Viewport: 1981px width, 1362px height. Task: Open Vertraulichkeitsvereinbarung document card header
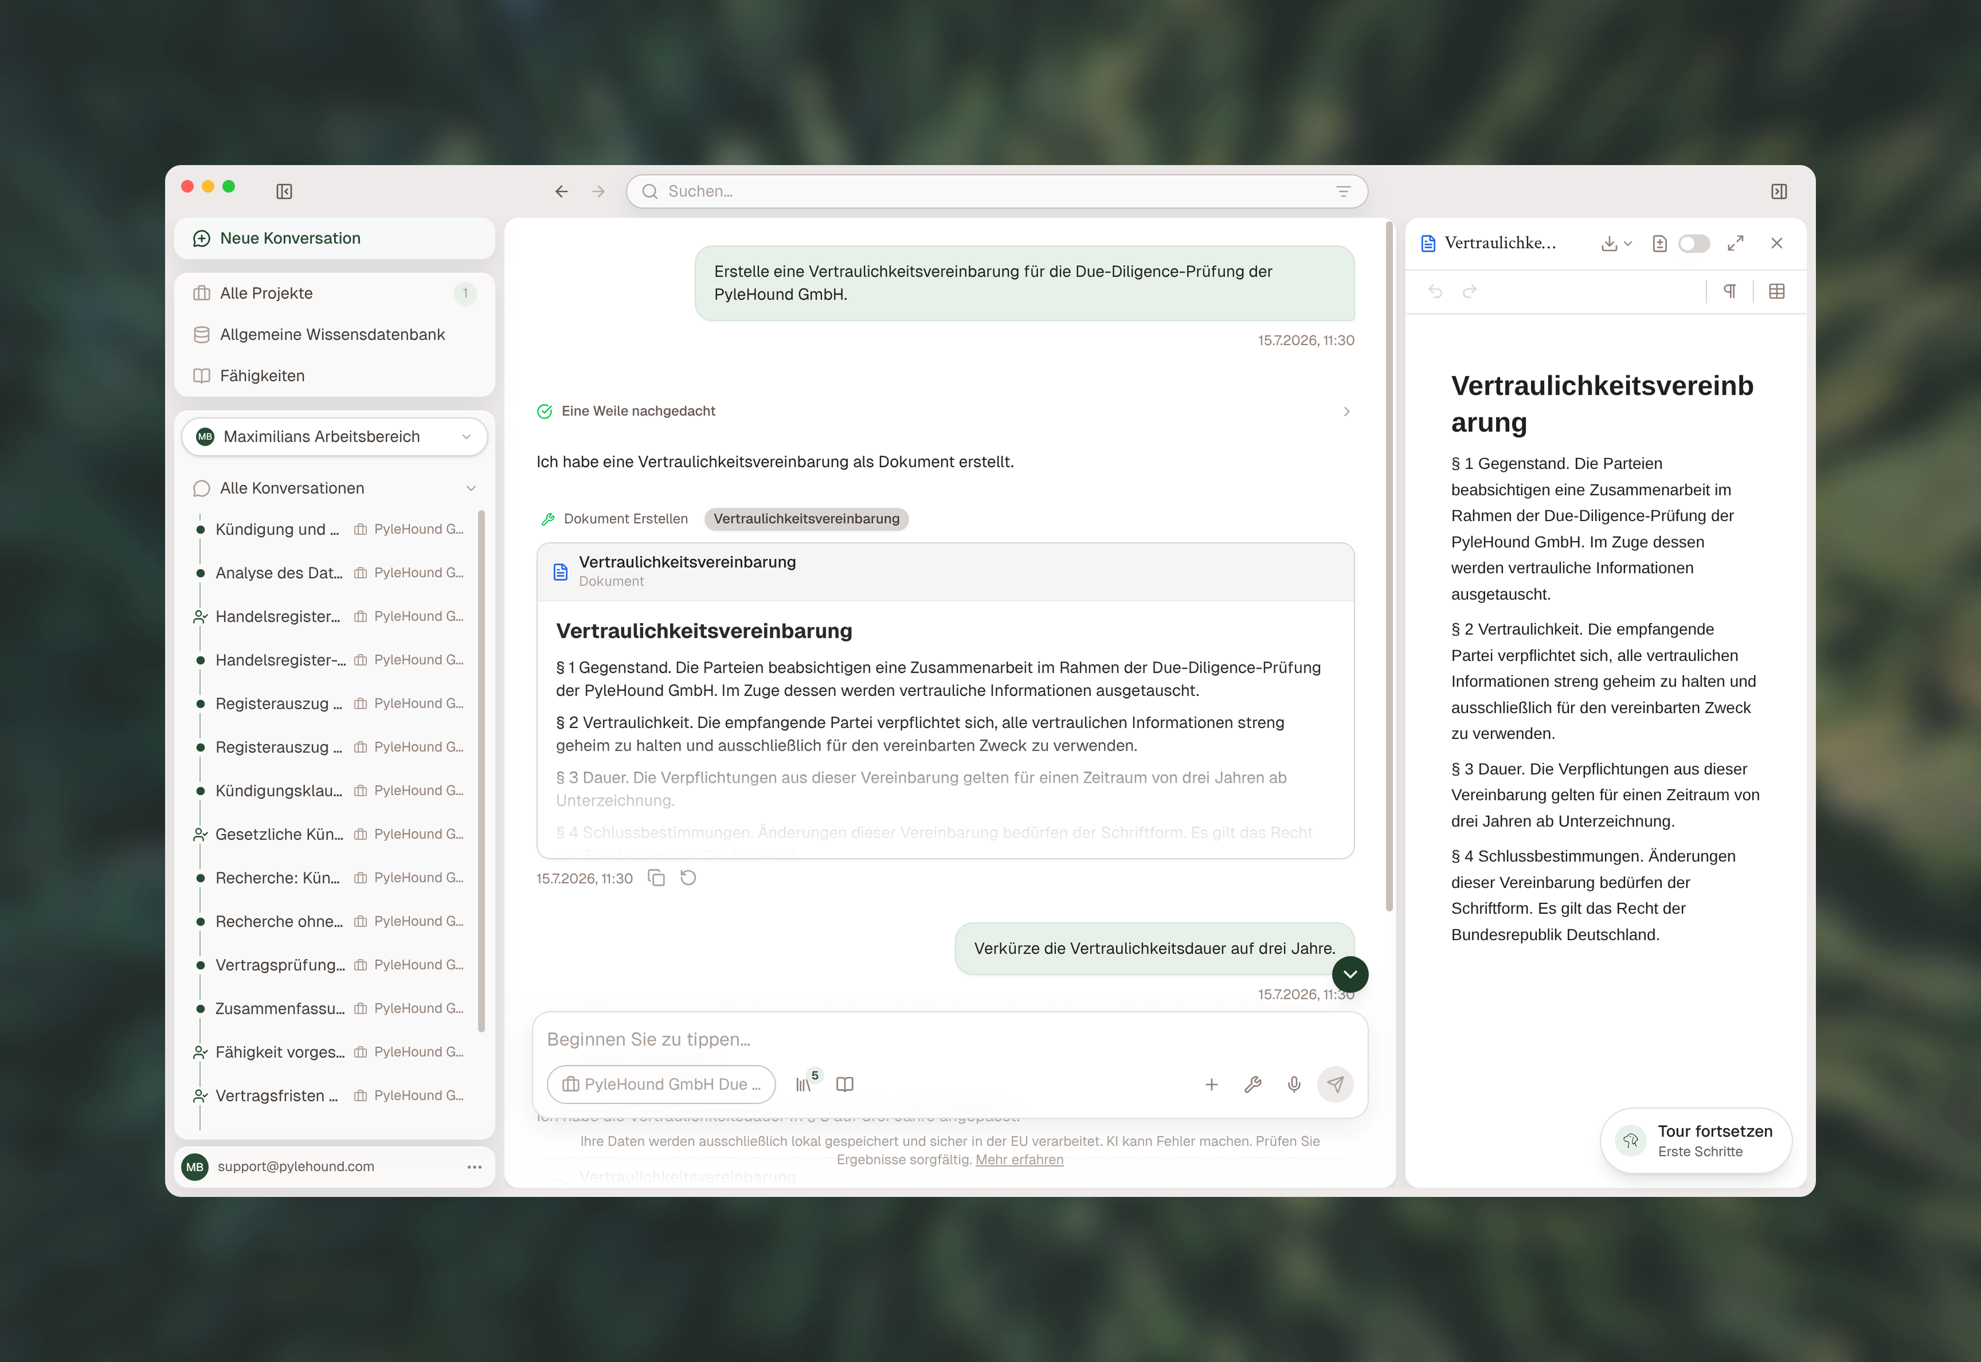tap(945, 572)
